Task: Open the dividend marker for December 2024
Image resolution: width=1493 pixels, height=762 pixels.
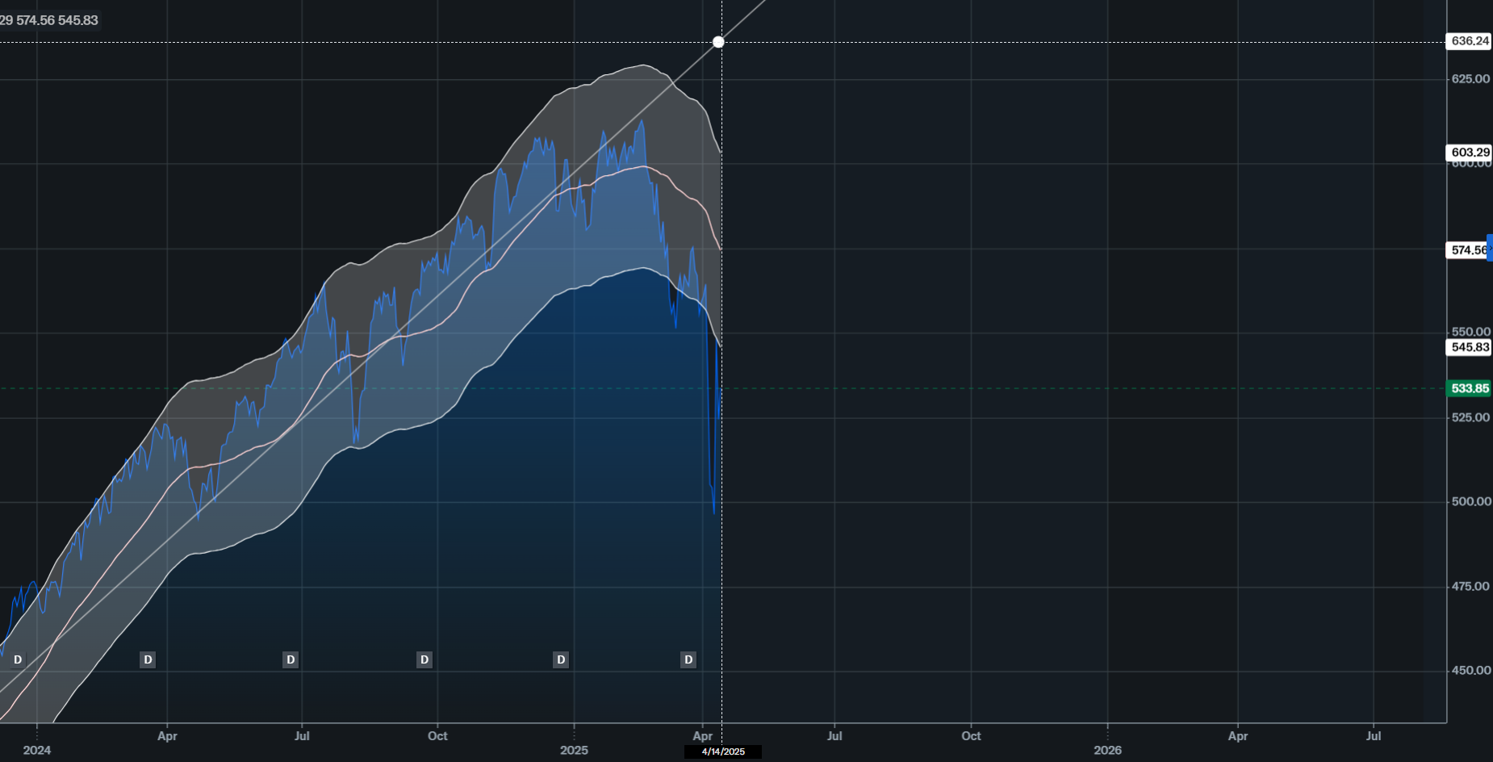Action: (x=561, y=659)
